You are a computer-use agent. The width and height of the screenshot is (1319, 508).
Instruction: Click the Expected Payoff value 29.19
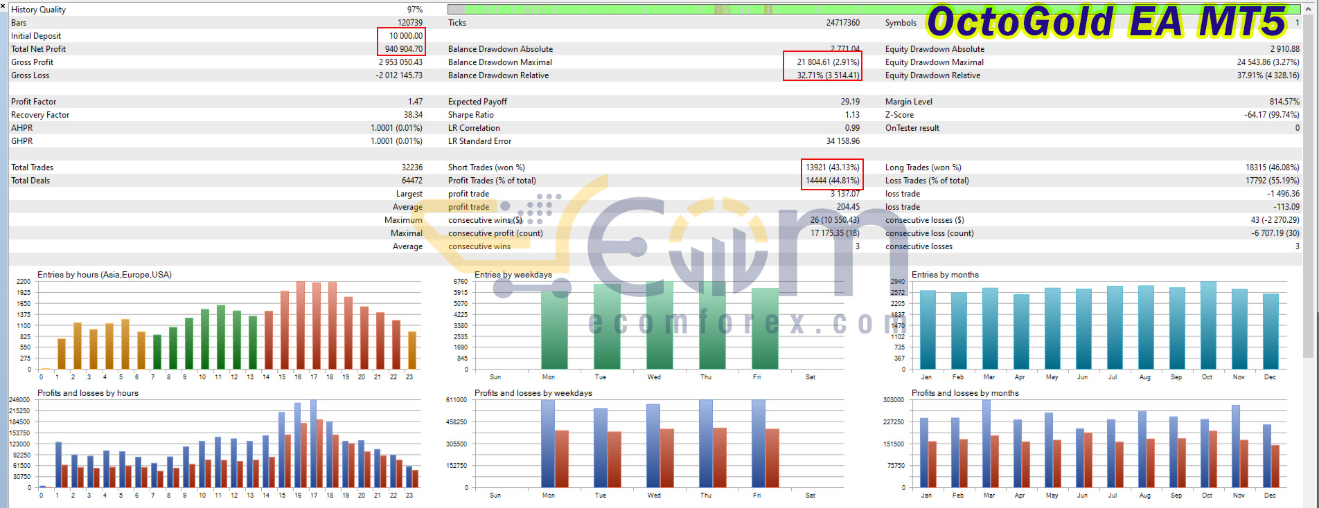click(x=850, y=102)
